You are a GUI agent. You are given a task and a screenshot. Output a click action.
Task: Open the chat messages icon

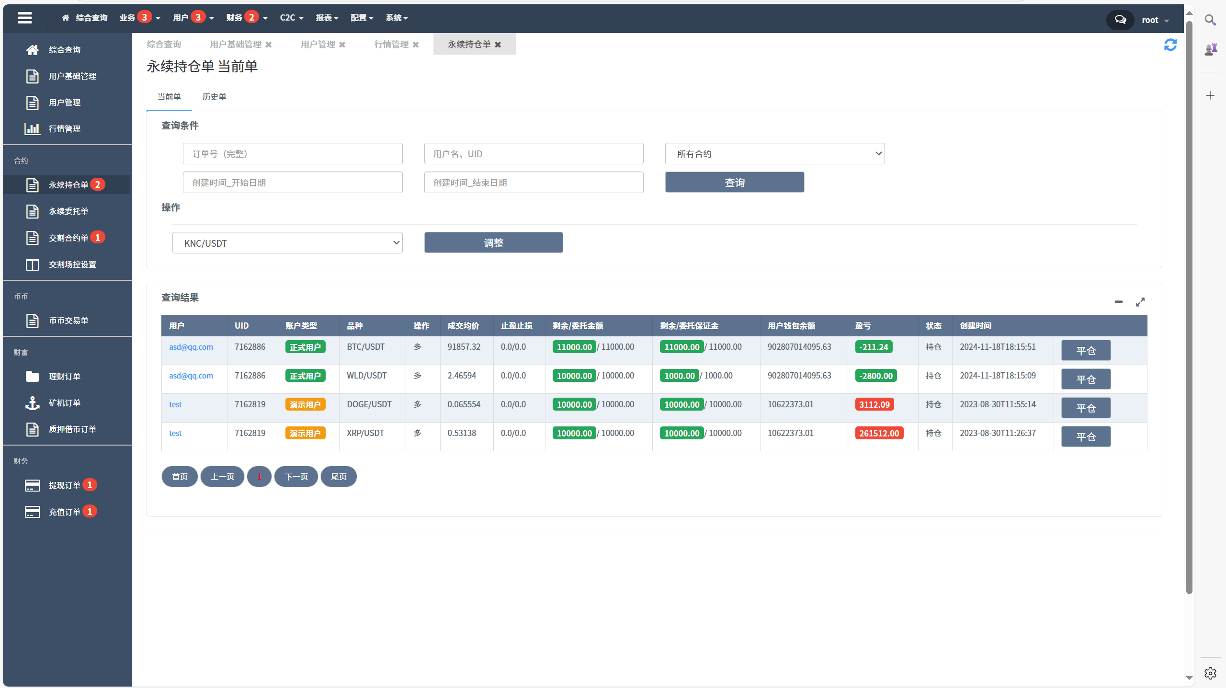click(x=1120, y=20)
